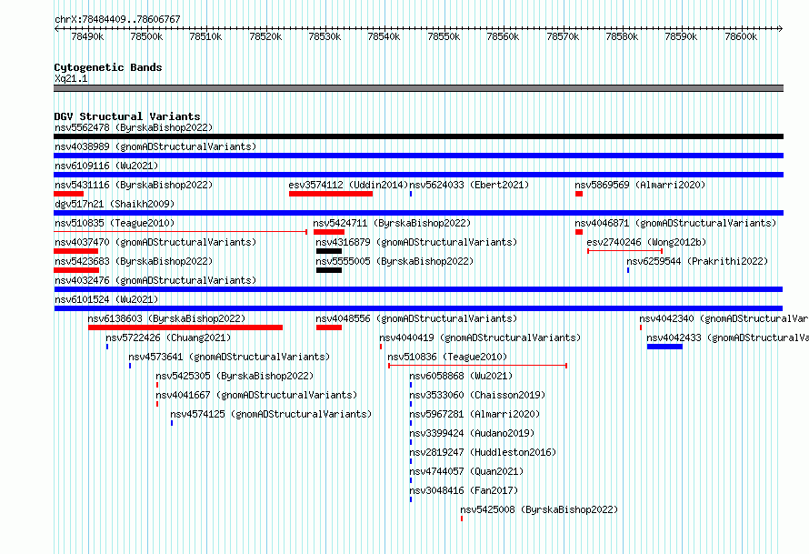Select the nsv5722426 (Chuang2021) label
The height and width of the screenshot is (554, 809).
(168, 337)
